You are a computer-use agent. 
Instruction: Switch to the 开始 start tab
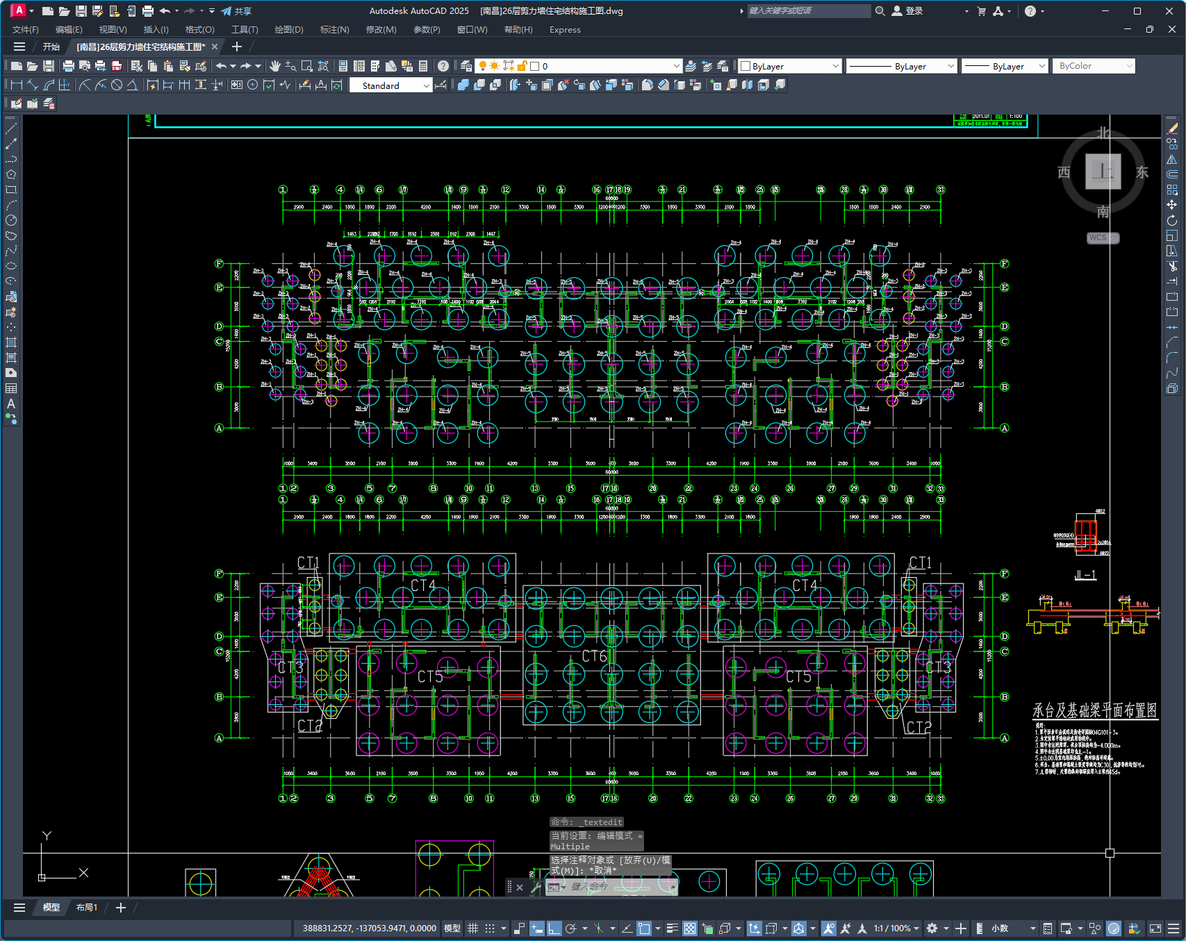coord(51,47)
